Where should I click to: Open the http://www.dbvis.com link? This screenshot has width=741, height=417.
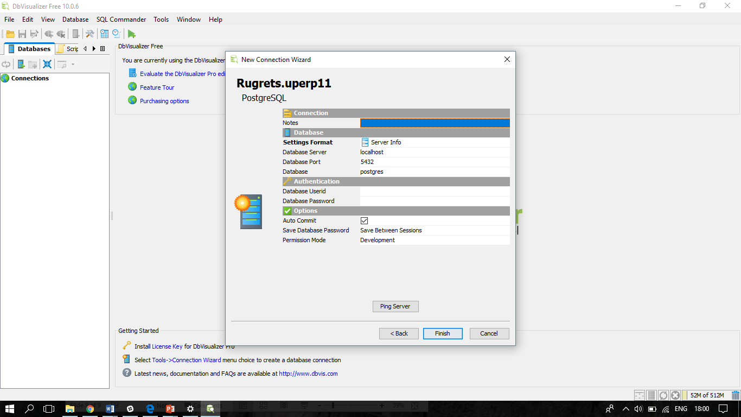[x=308, y=374]
